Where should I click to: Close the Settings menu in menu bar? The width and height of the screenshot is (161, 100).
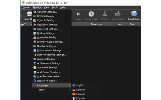37,7
